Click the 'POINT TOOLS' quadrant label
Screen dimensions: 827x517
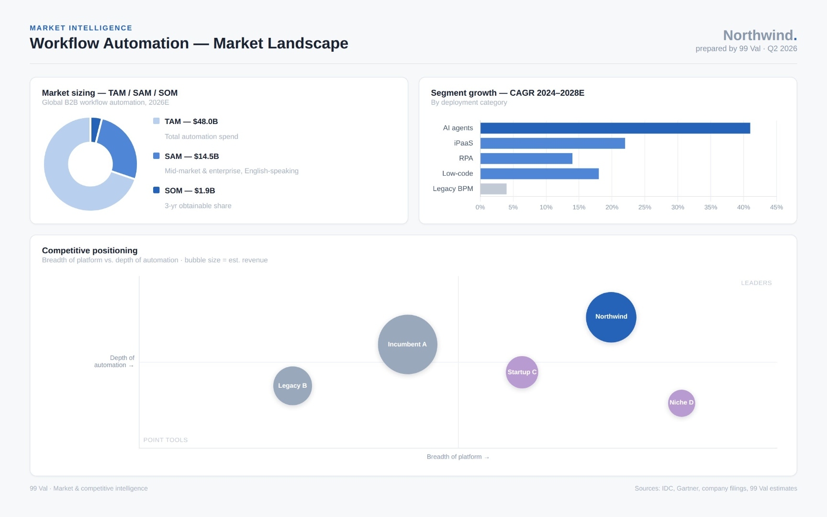click(166, 440)
